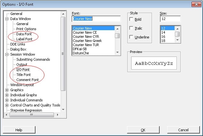203x136 pixels.
Task: Click the Cancel button
Action: pos(183,130)
